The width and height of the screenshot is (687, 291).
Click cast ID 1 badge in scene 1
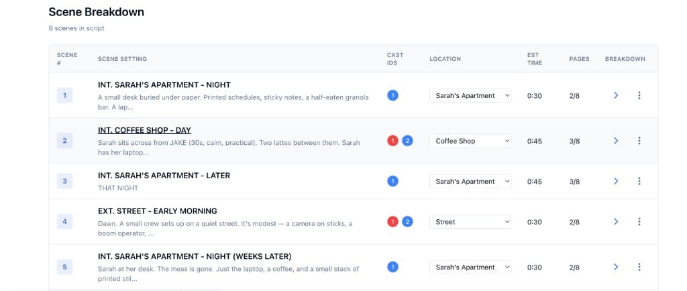click(392, 95)
